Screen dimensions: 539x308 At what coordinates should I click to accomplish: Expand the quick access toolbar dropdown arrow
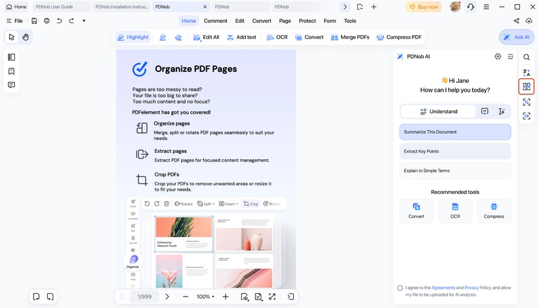(x=84, y=21)
